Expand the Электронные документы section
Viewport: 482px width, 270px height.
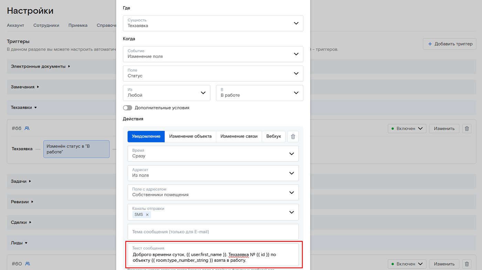40,66
